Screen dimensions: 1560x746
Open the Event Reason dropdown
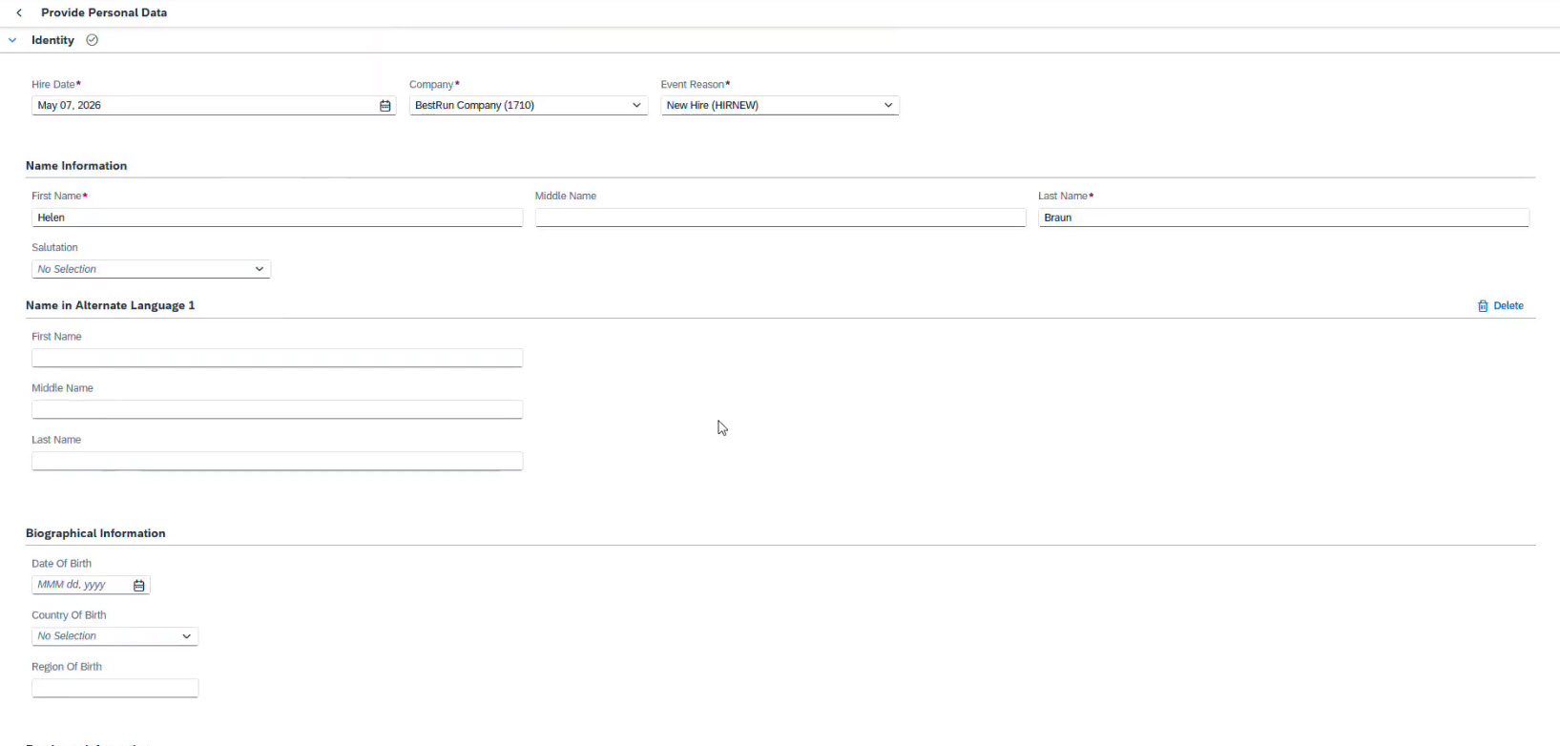point(888,106)
